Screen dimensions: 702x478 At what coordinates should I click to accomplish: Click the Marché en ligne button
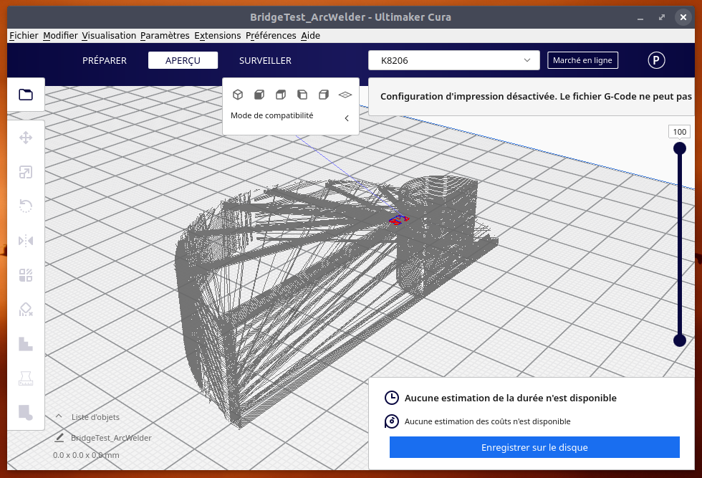582,60
